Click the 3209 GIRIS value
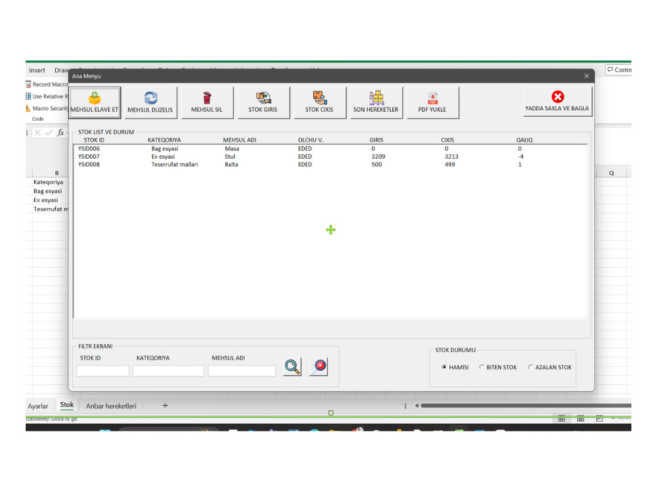This screenshot has width=657, height=492. [378, 157]
